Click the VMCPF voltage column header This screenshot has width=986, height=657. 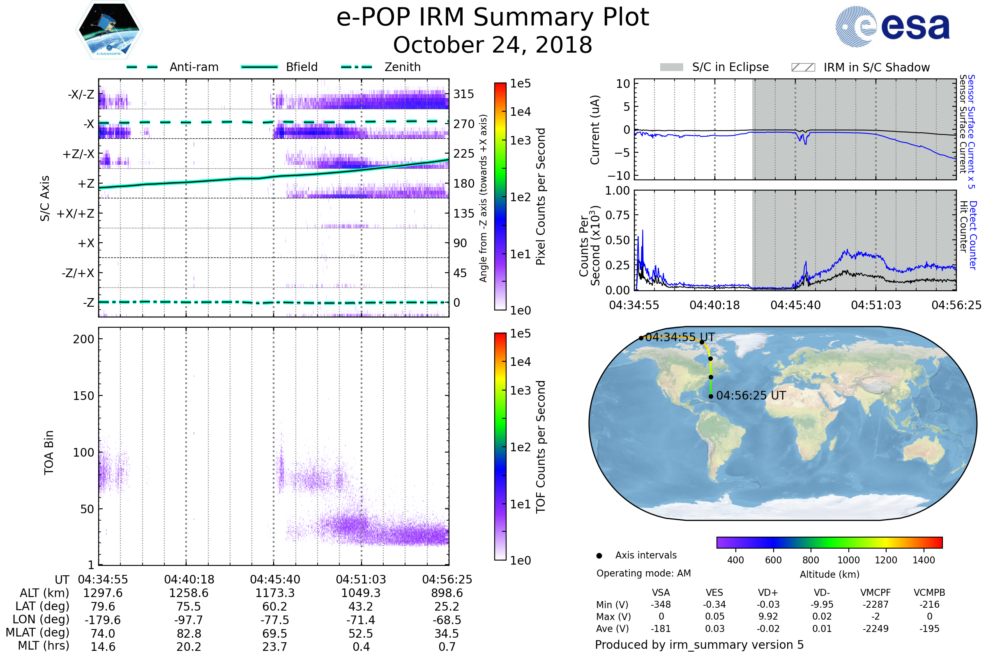[x=875, y=593]
